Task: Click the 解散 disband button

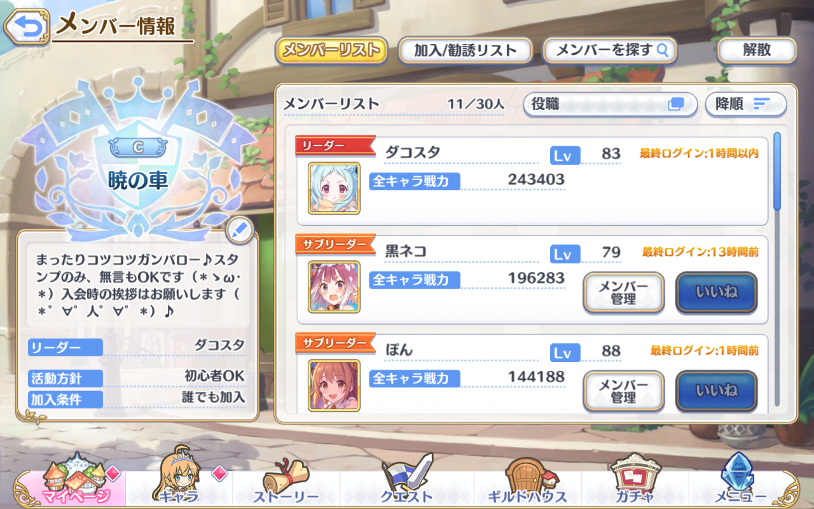Action: (x=757, y=50)
